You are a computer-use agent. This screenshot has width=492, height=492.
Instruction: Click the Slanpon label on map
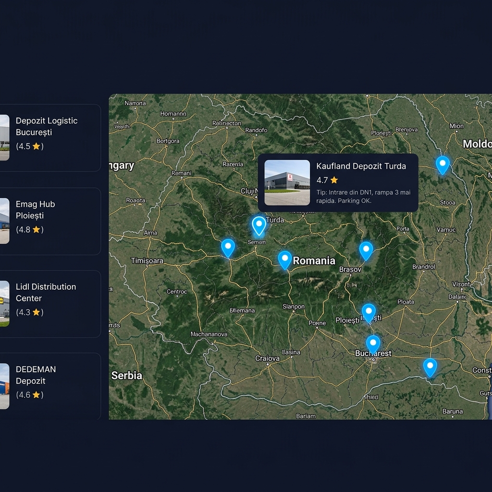point(294,307)
